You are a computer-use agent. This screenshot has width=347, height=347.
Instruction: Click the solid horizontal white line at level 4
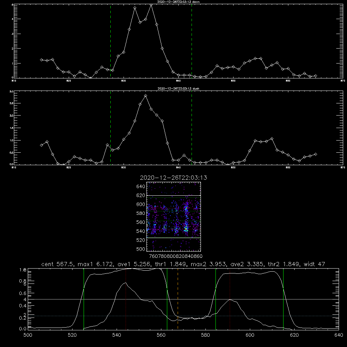[x=183, y=299]
